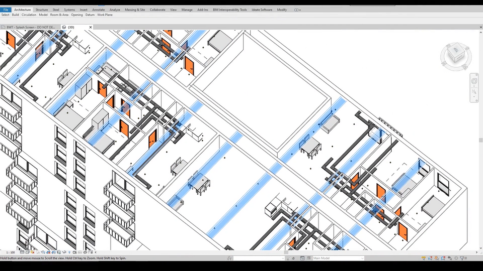The width and height of the screenshot is (483, 271).
Task: Open the Steering Wheels on navigation bar
Action: 474,81
